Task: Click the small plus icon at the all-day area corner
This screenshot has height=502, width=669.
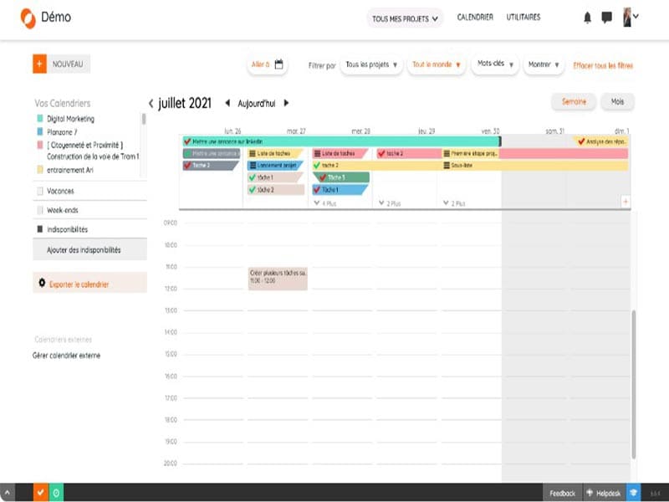Action: (x=626, y=202)
